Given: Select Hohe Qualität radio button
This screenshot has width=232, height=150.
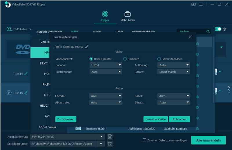Looking at the screenshot, I should pos(91,59).
